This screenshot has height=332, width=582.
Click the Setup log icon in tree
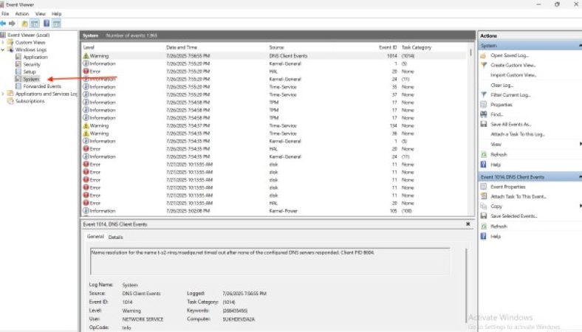[18, 72]
